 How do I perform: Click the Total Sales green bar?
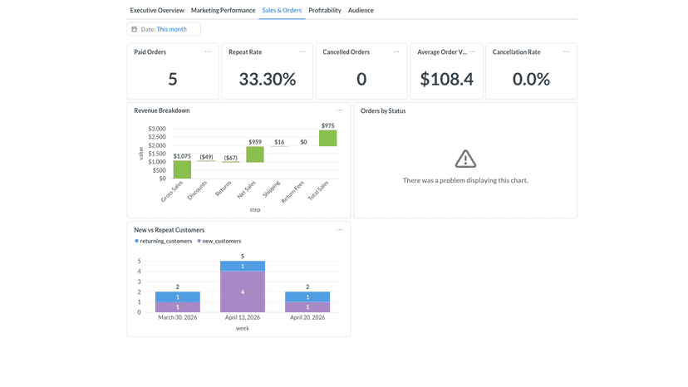point(327,138)
